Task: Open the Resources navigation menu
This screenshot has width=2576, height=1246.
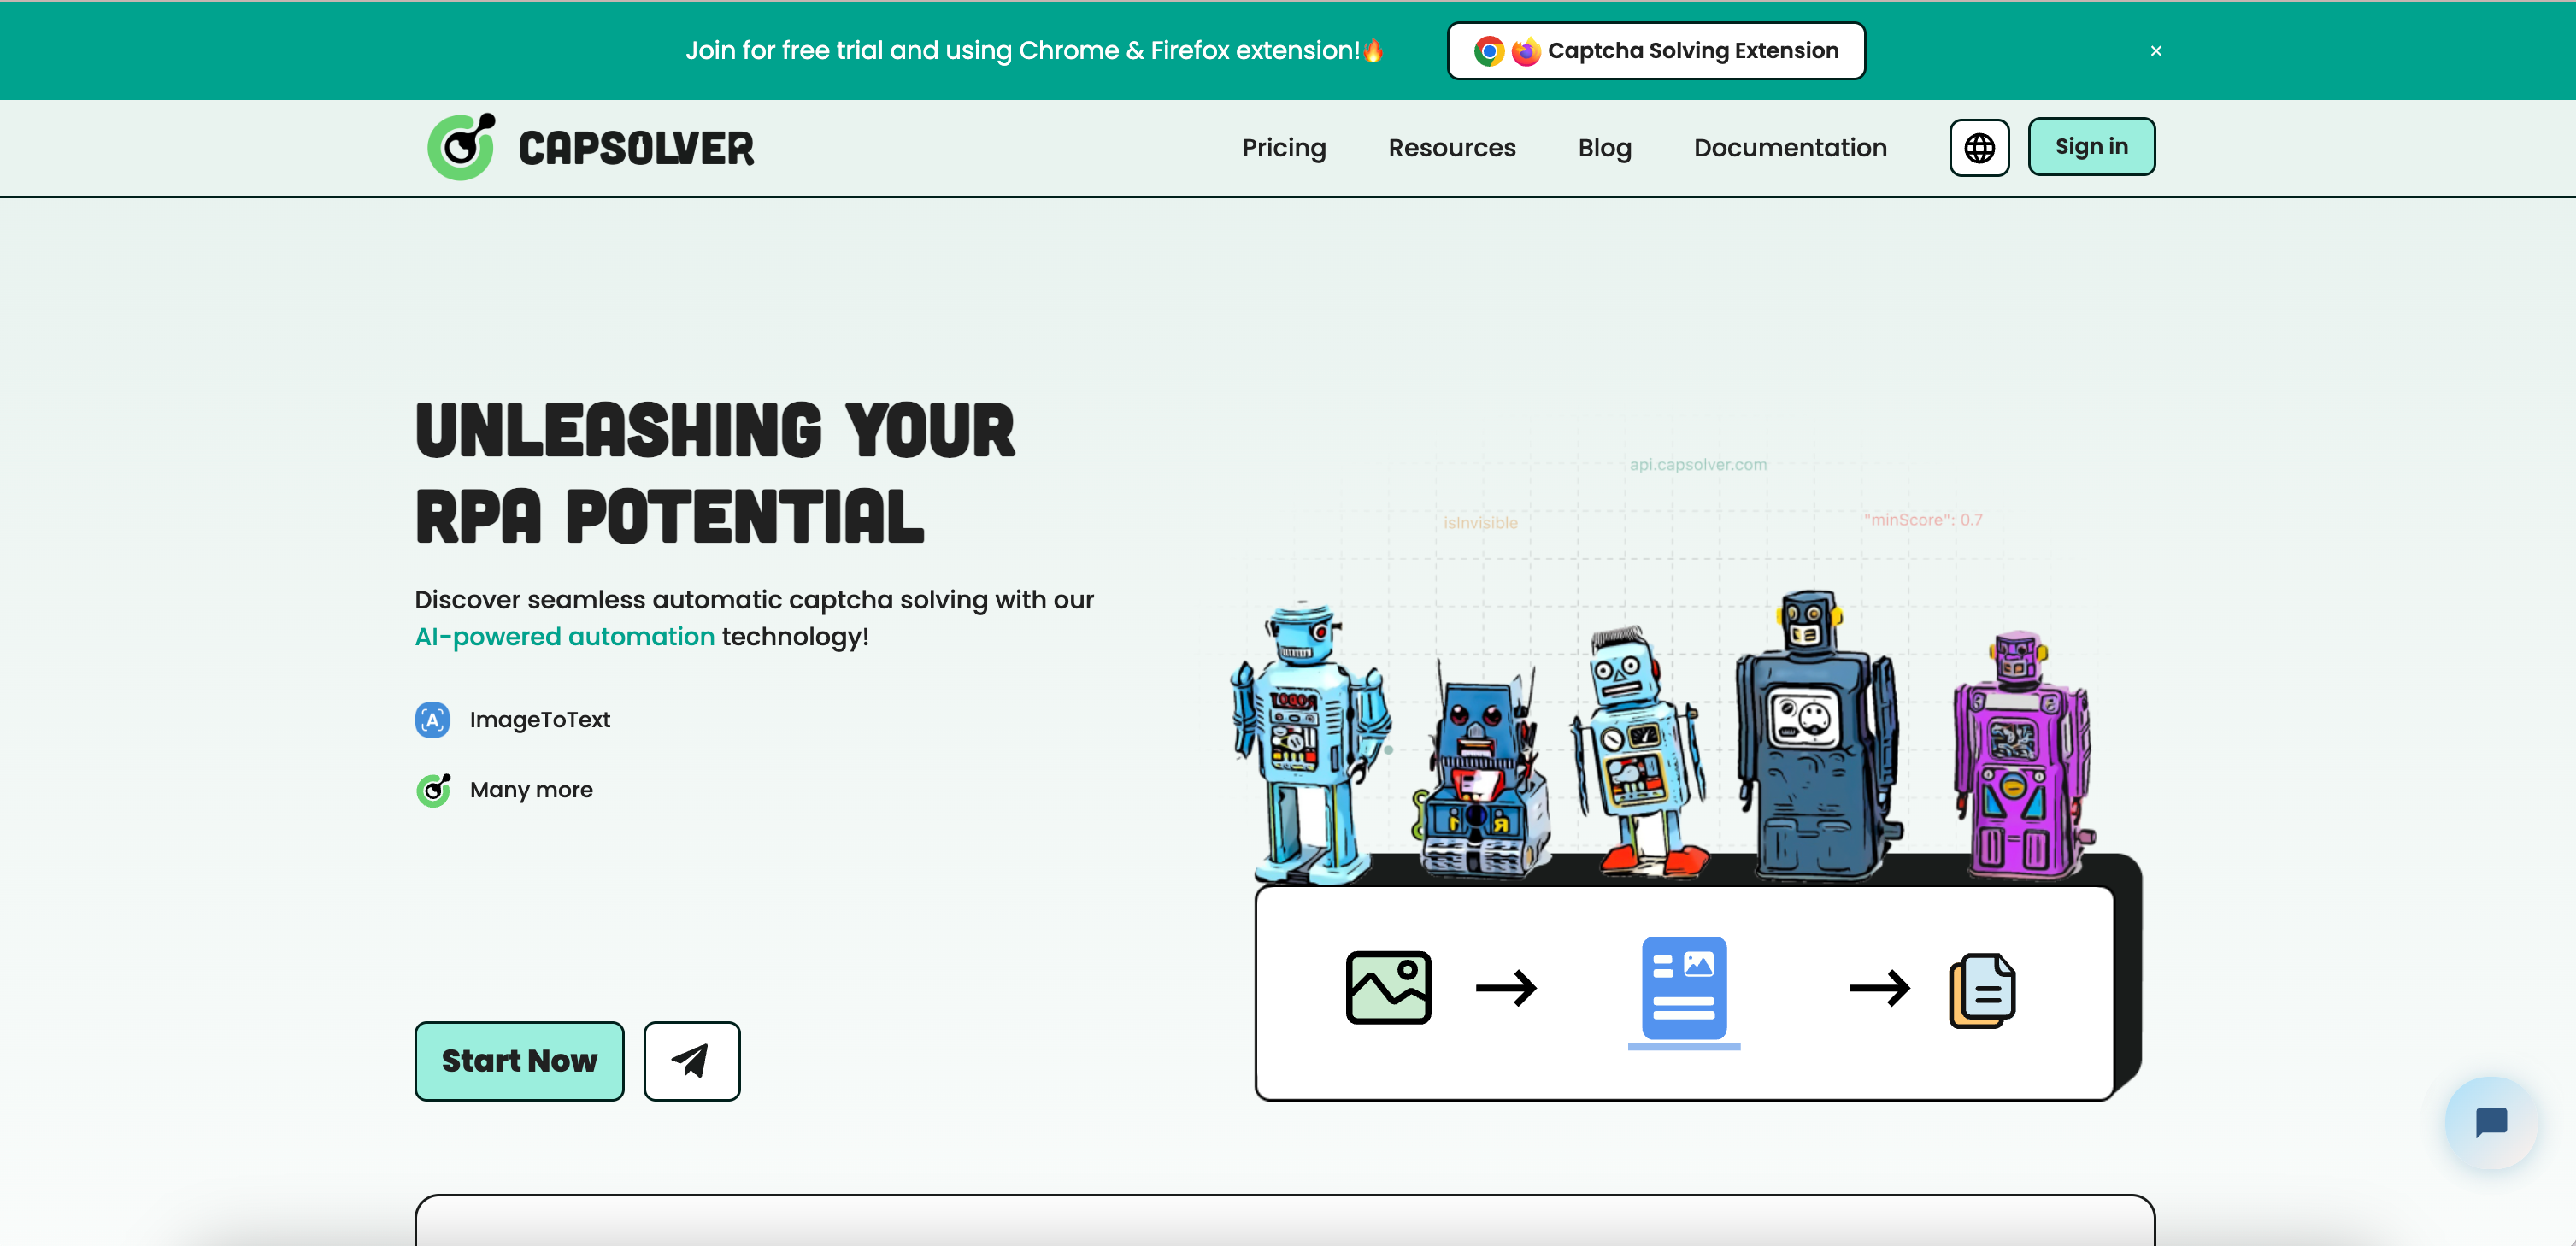Action: point(1452,148)
